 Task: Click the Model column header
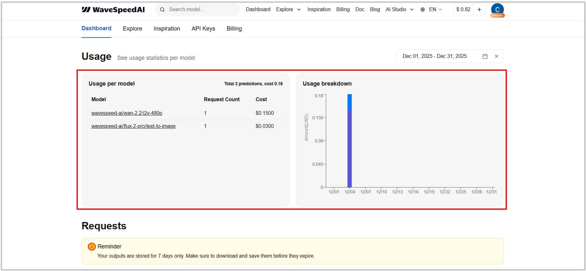tap(99, 99)
